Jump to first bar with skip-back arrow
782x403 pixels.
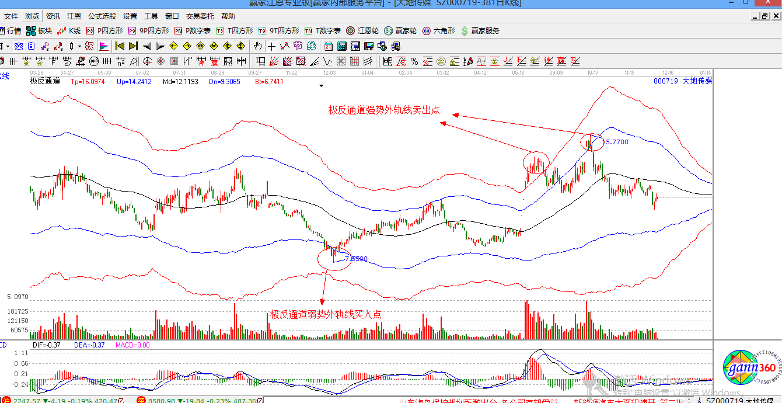[120, 46]
